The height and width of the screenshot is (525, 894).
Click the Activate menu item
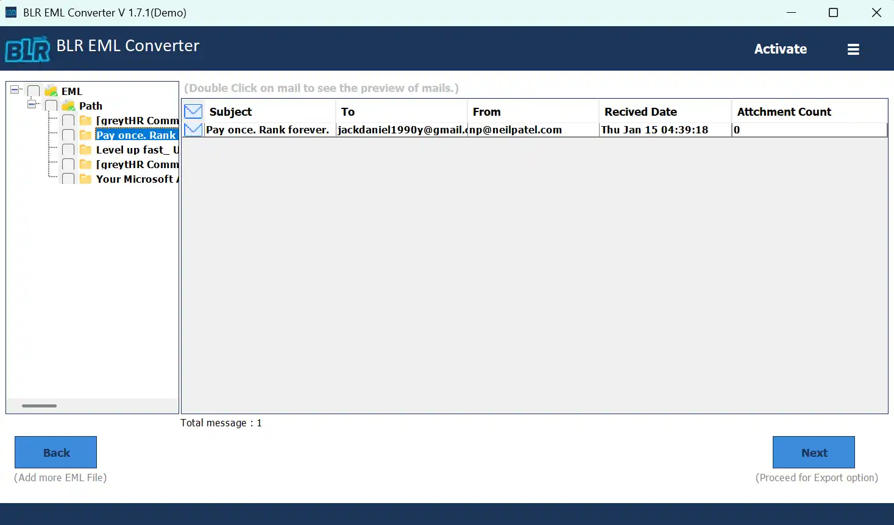[780, 49]
